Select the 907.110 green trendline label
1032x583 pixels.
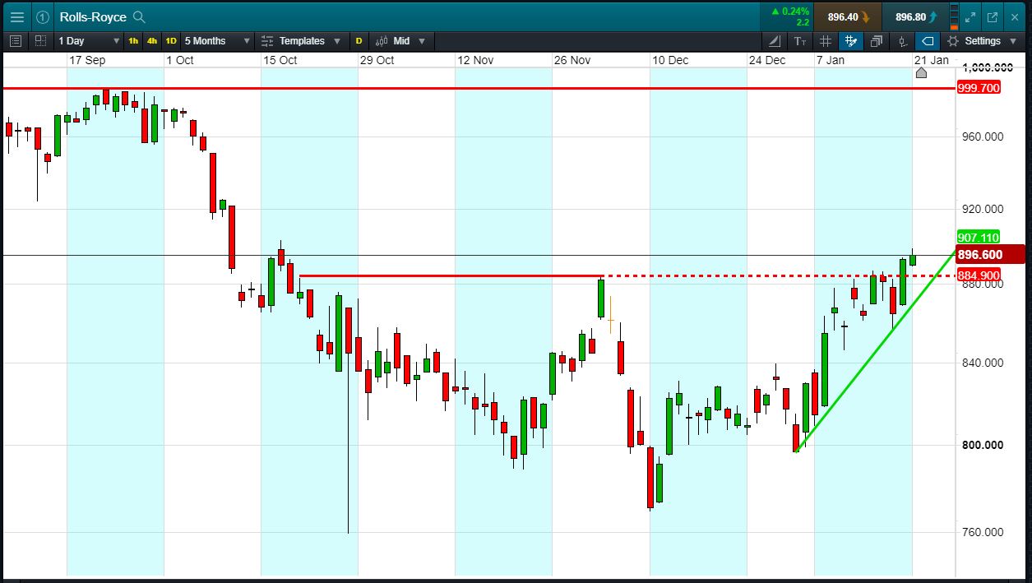[x=979, y=237]
